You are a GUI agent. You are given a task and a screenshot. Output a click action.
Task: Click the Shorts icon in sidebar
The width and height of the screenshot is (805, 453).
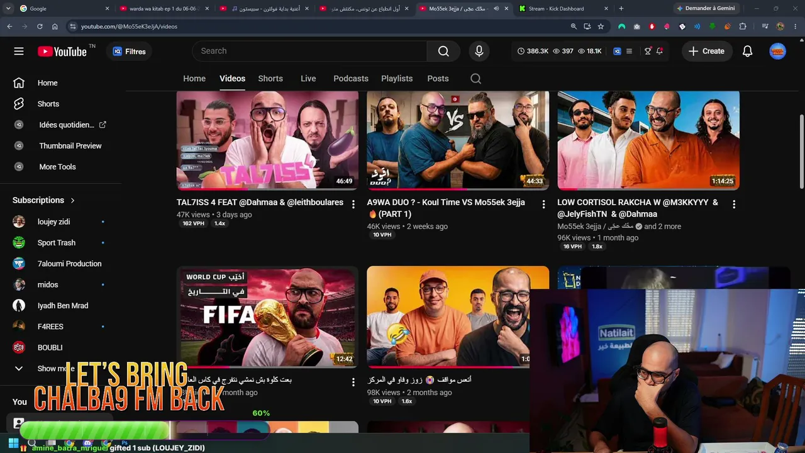click(x=19, y=104)
